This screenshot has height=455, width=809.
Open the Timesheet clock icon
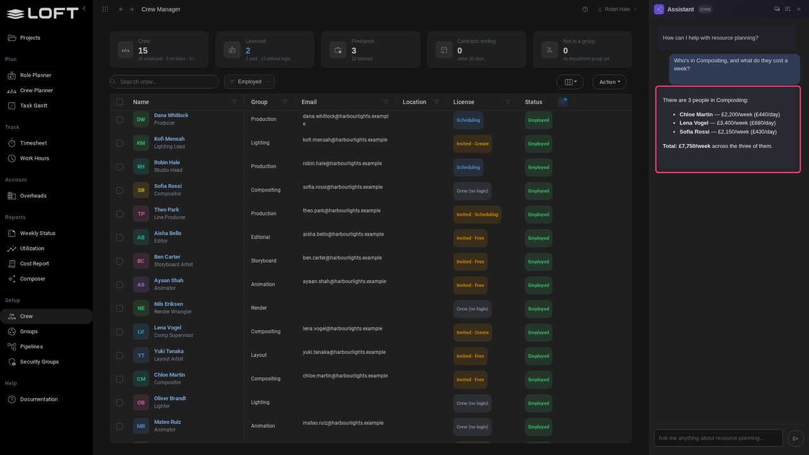12,143
